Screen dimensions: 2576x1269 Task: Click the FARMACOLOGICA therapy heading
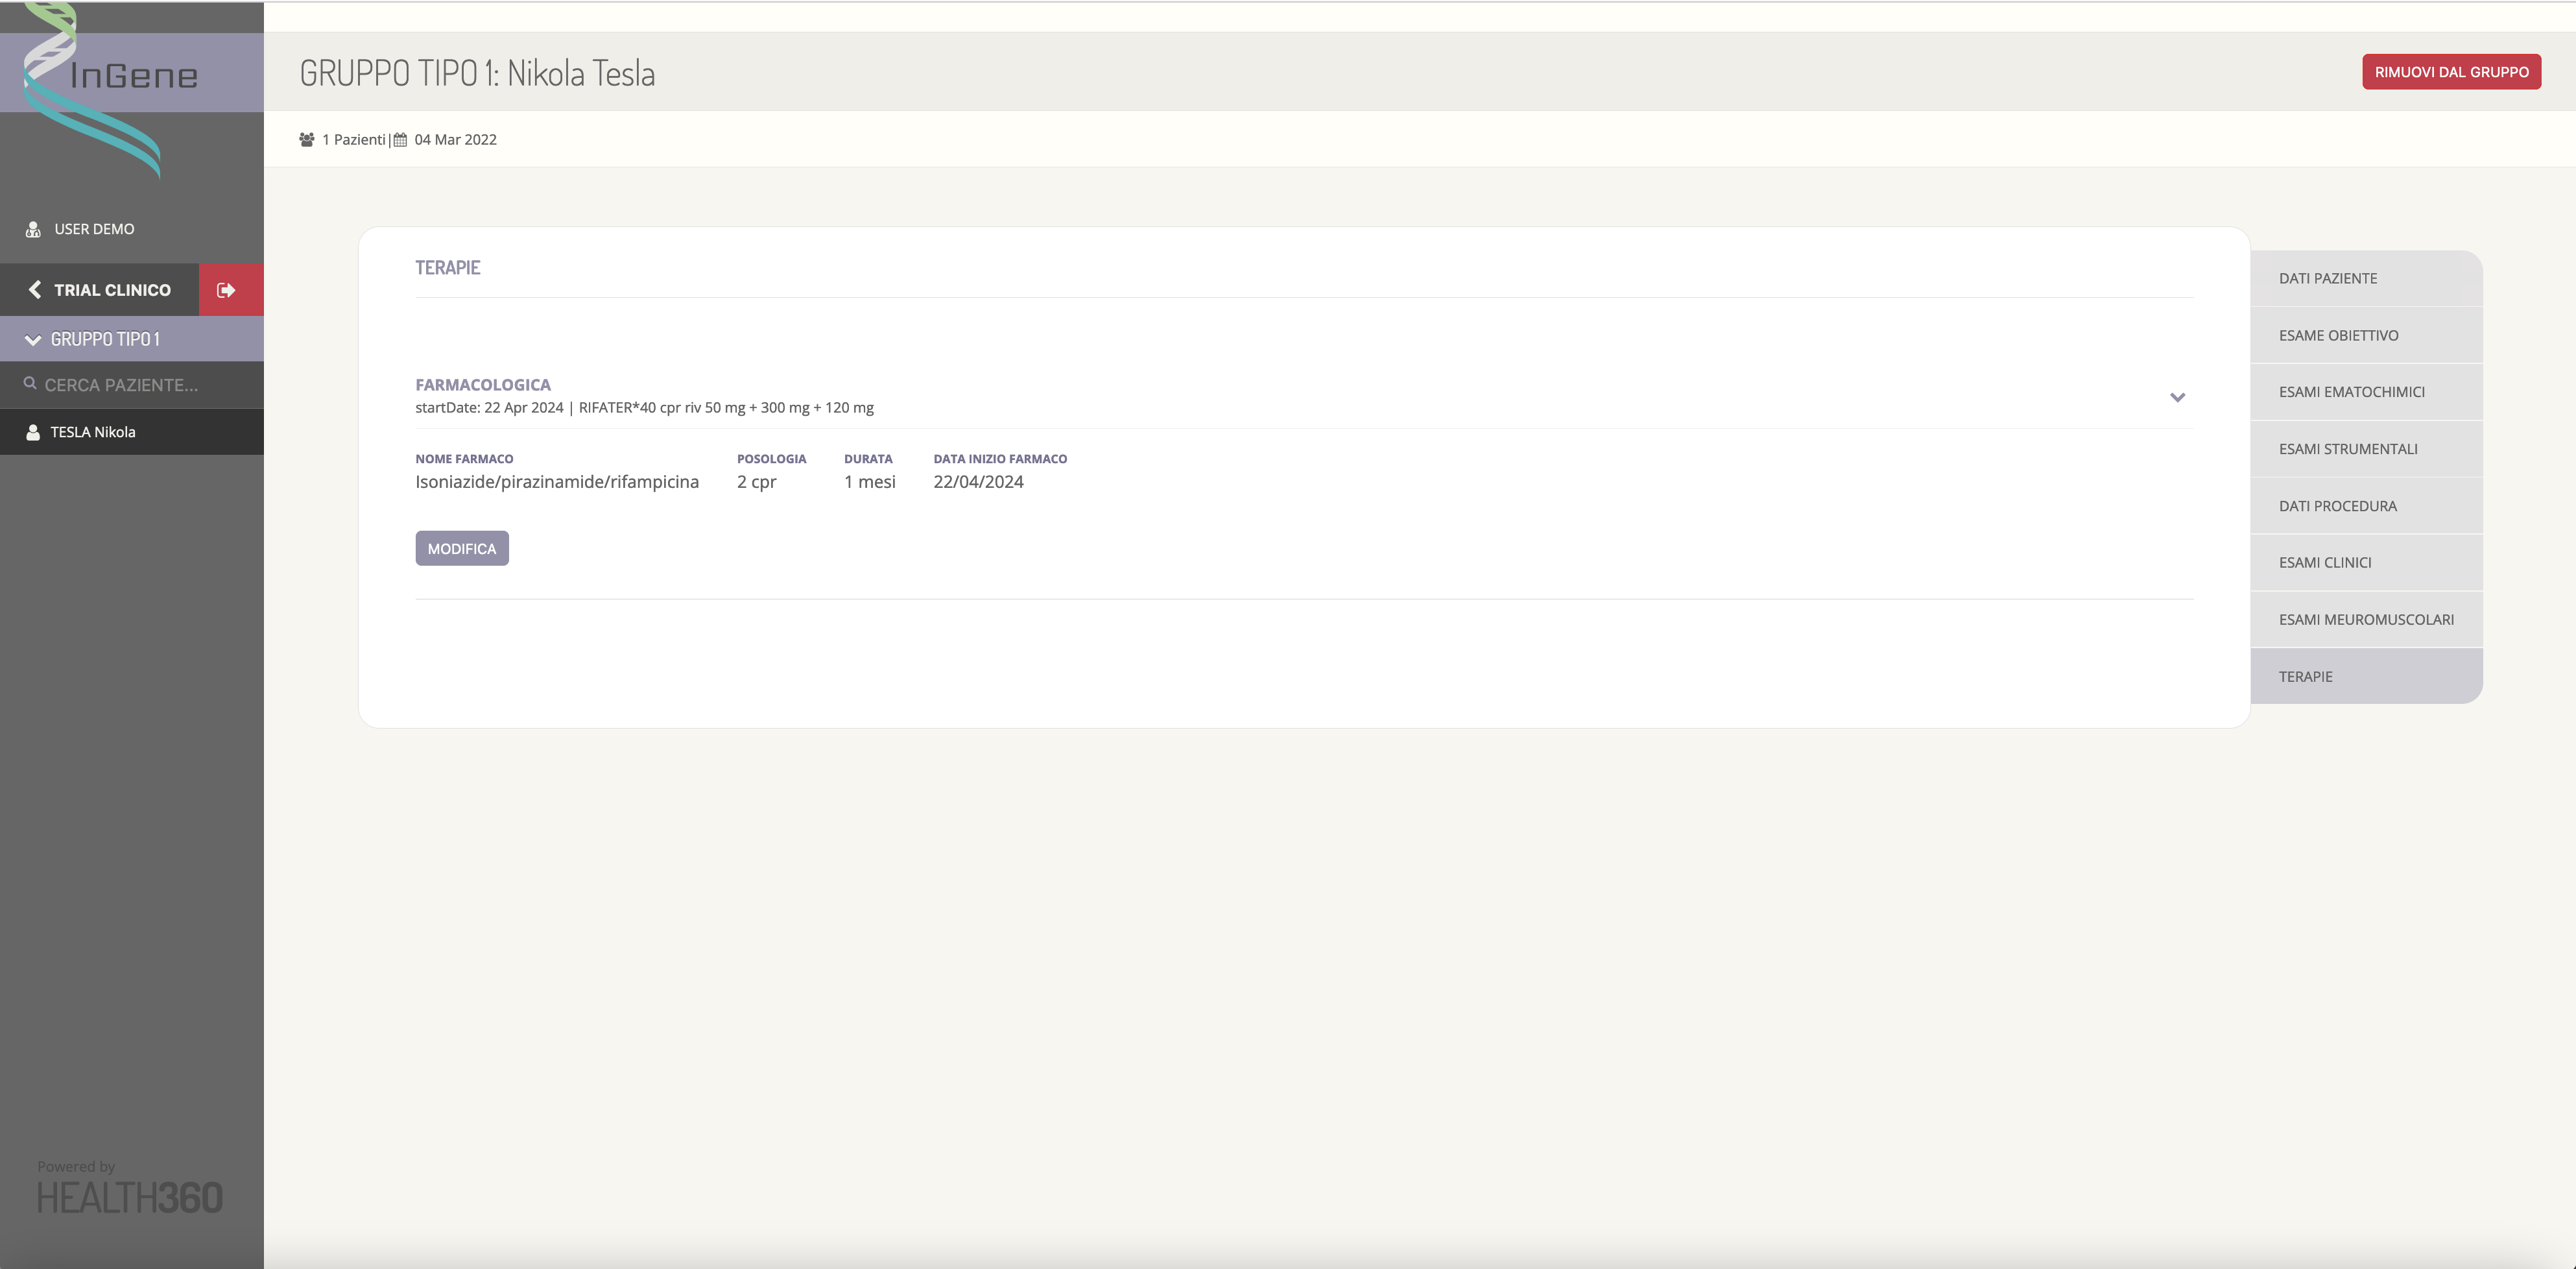click(483, 385)
